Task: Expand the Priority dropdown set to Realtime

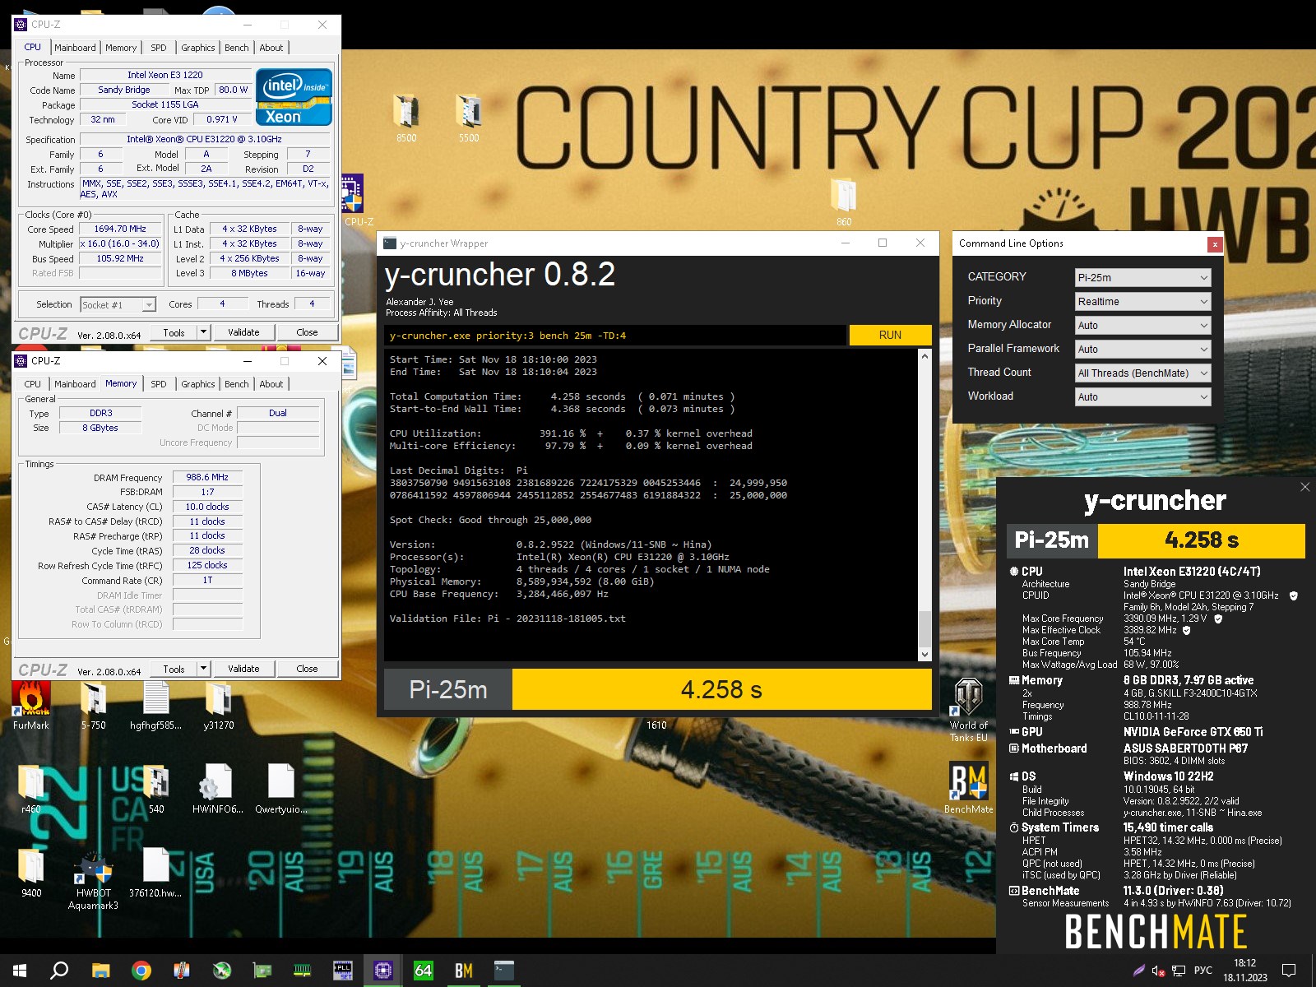Action: click(x=1142, y=302)
